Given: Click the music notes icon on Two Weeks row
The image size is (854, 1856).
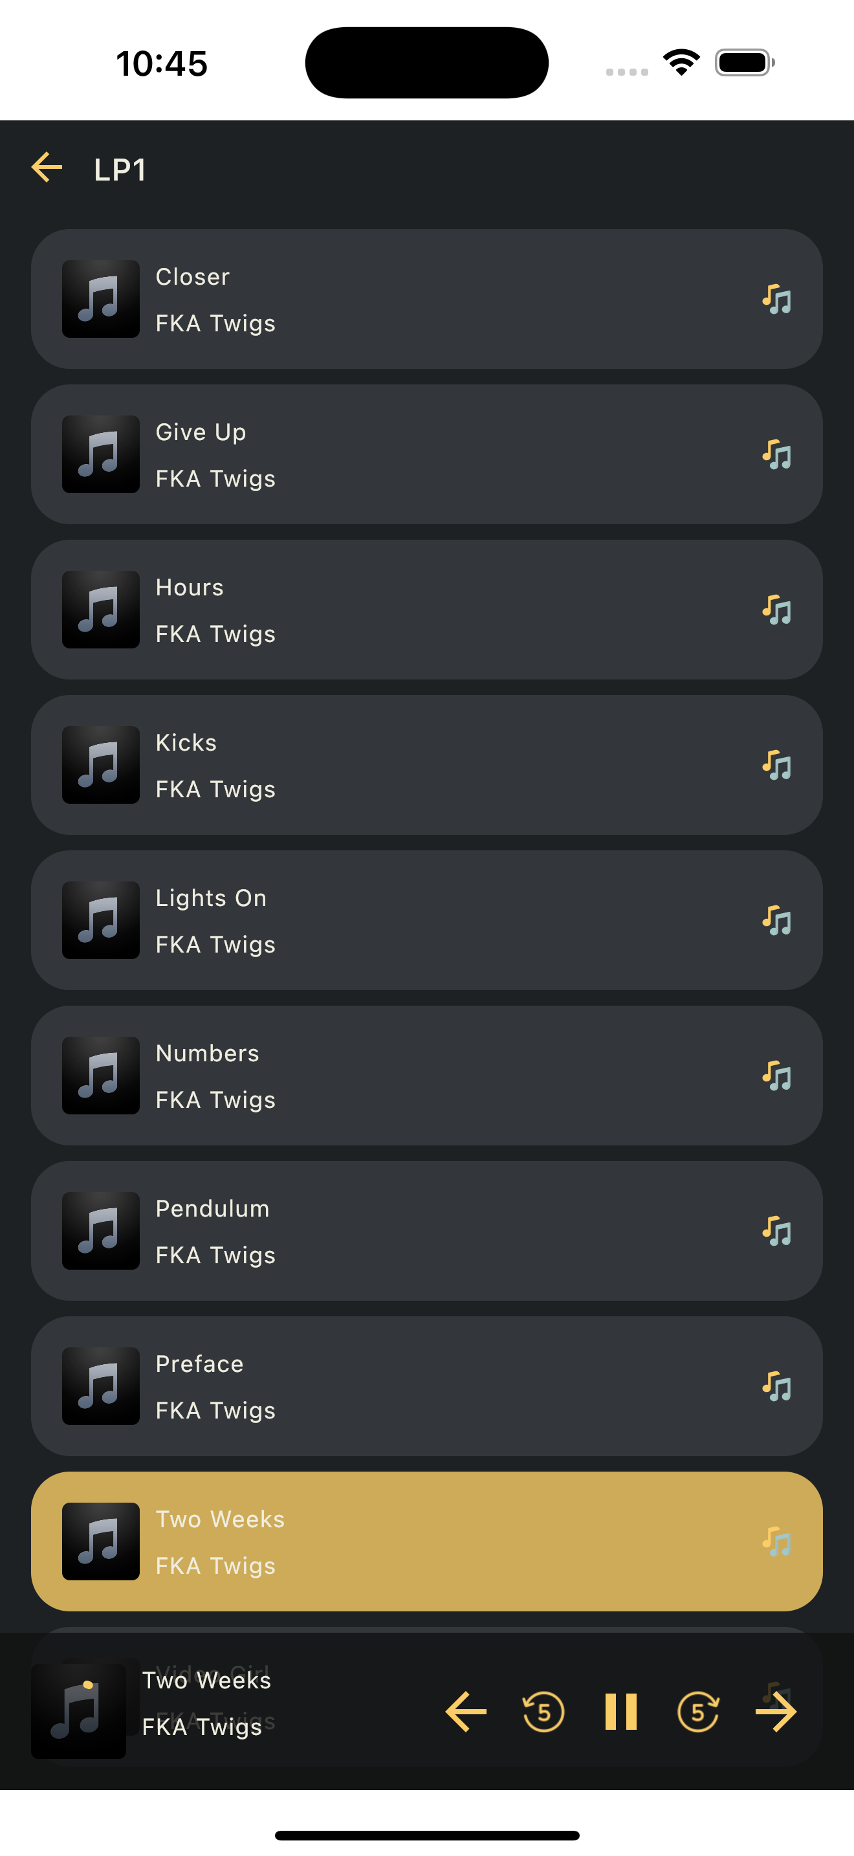Looking at the screenshot, I should pos(776,1542).
